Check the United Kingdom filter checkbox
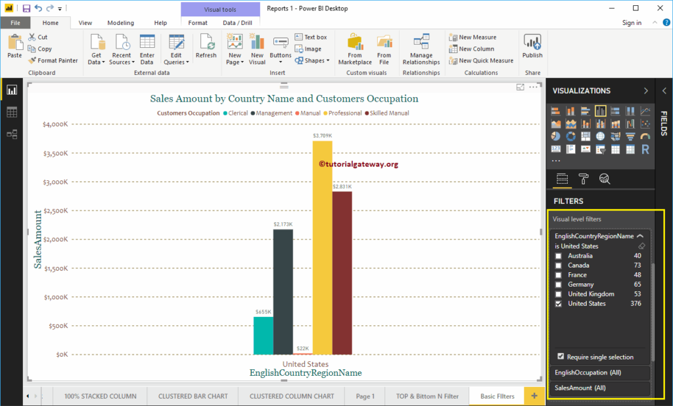673x406 pixels. point(559,294)
